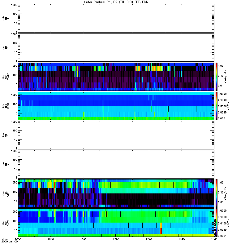Click '0.0010' on the thb scm1 color bar scale
This screenshot has height=248, width=232.
point(222,112)
